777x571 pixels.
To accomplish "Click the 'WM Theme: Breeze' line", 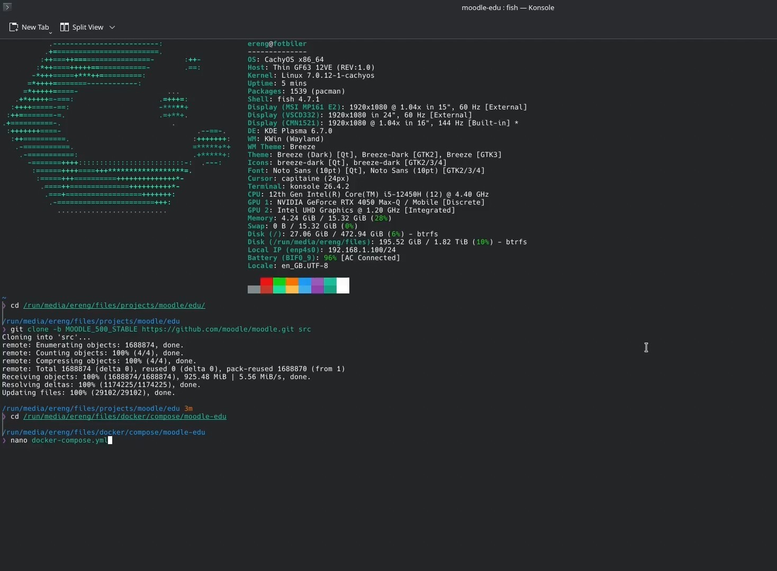I will [282, 146].
